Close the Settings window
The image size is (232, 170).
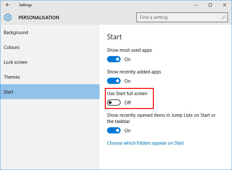pos(225,5)
